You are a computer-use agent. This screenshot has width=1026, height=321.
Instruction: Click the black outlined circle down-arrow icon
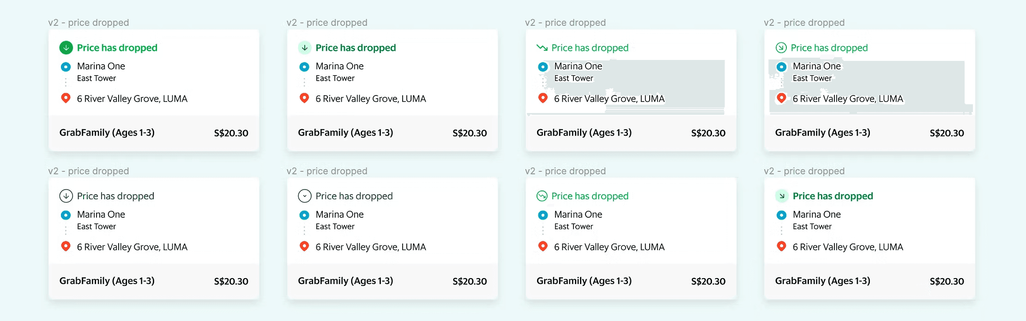pos(66,196)
